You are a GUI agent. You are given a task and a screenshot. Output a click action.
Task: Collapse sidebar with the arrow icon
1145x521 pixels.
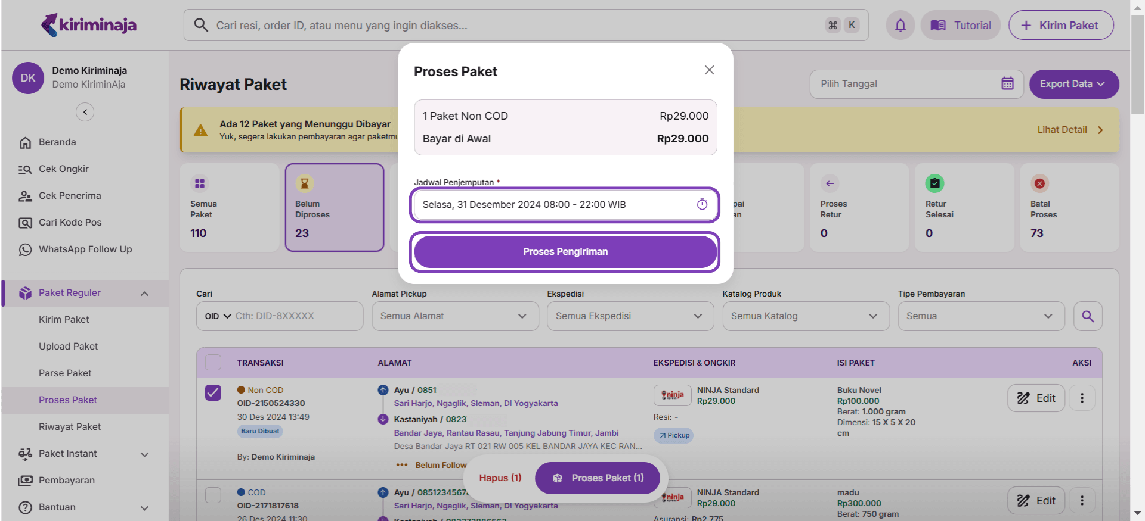[85, 112]
